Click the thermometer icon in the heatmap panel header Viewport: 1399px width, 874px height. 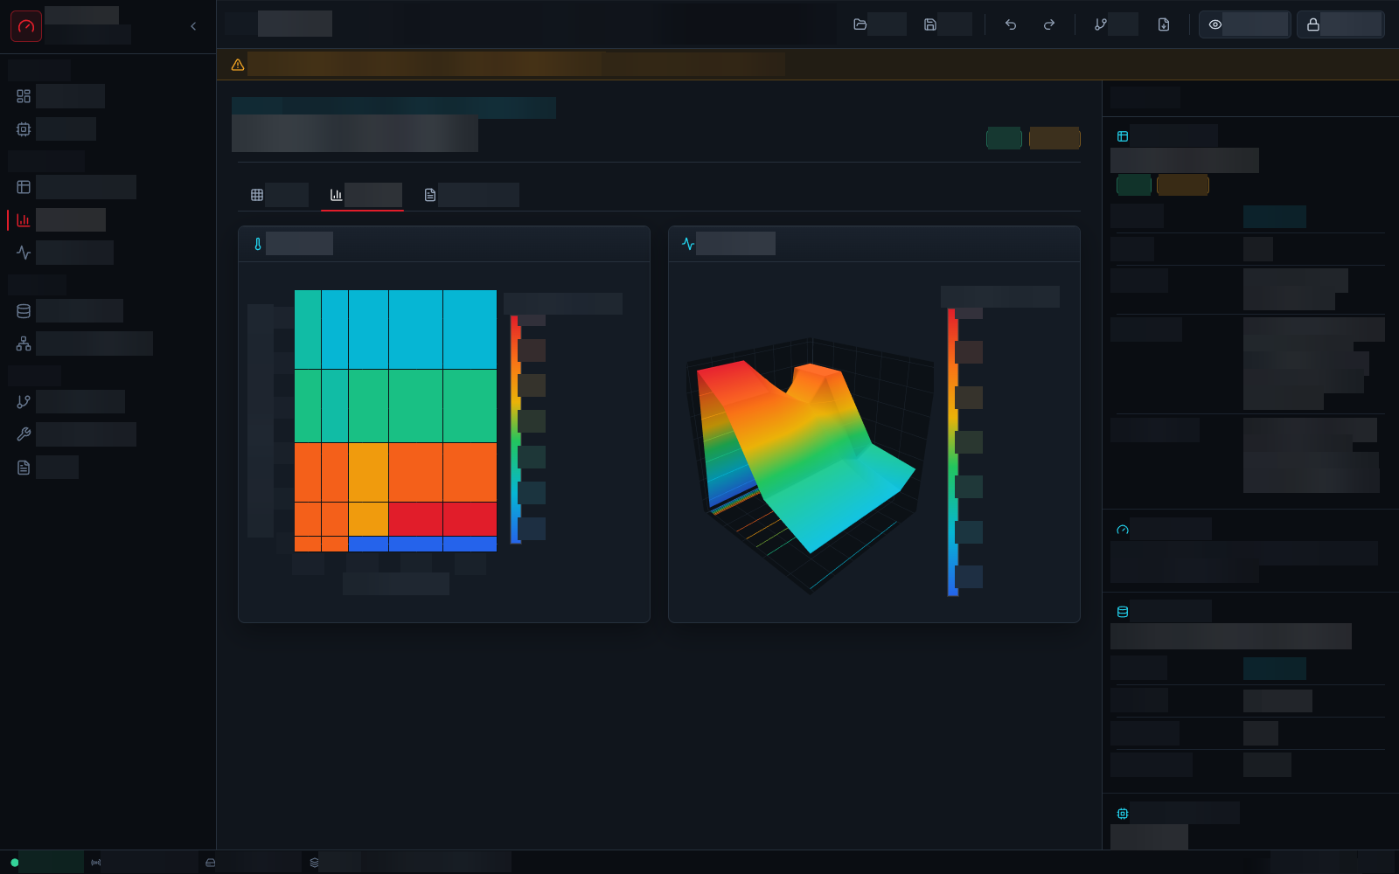click(x=258, y=244)
